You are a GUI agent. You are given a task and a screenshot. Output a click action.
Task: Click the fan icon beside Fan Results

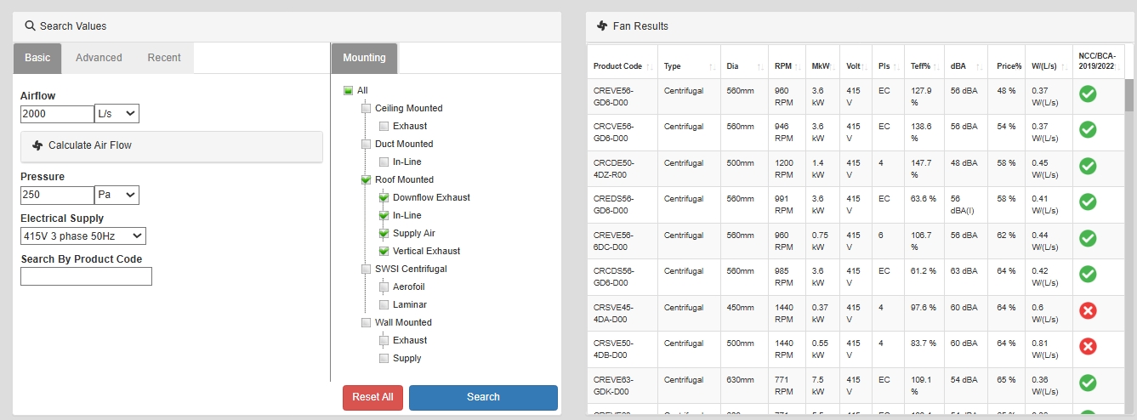pos(602,26)
